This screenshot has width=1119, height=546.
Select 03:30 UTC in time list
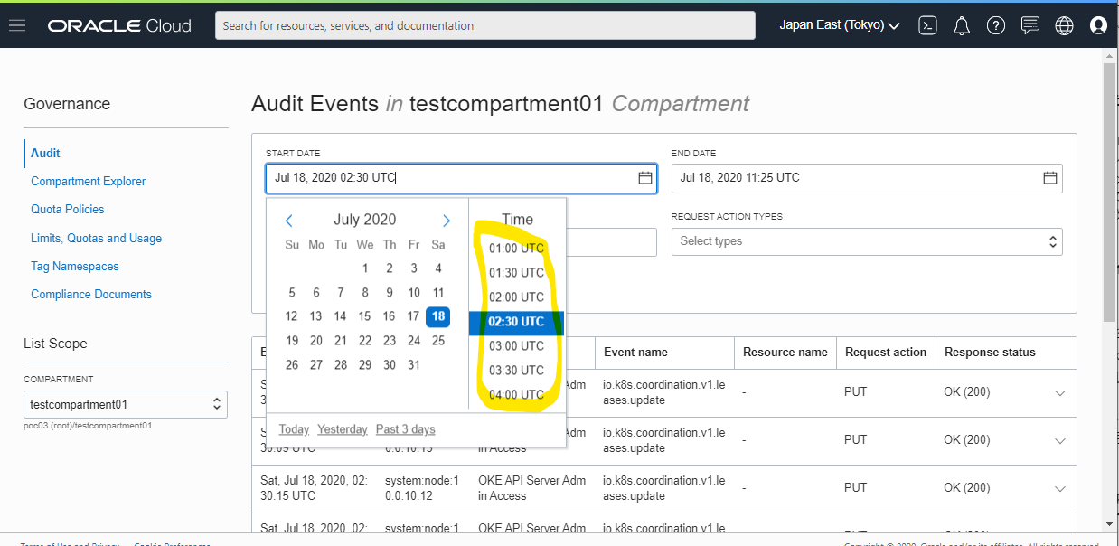point(516,370)
